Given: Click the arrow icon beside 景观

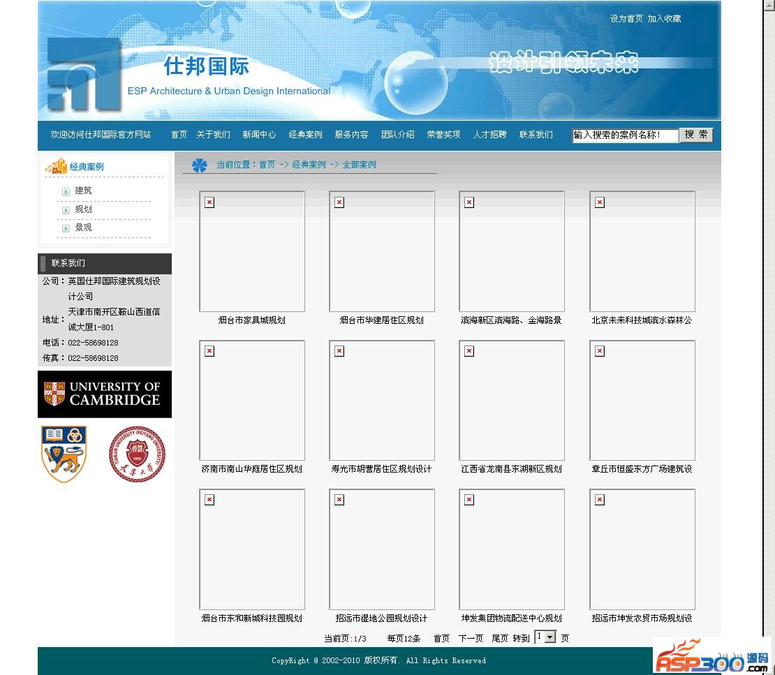Looking at the screenshot, I should click(x=66, y=228).
